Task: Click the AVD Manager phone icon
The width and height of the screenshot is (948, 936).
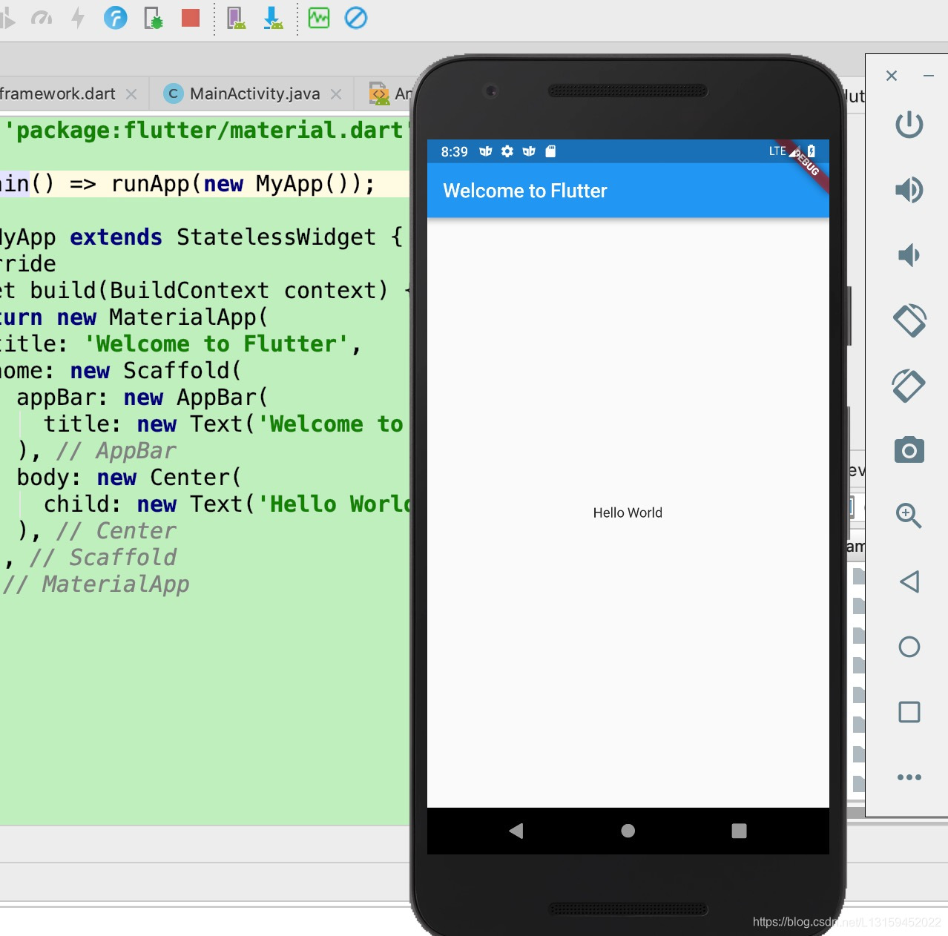Action: [236, 18]
